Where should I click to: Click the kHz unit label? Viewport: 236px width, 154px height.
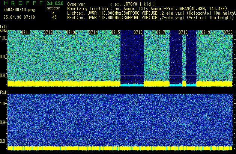tap(3, 30)
